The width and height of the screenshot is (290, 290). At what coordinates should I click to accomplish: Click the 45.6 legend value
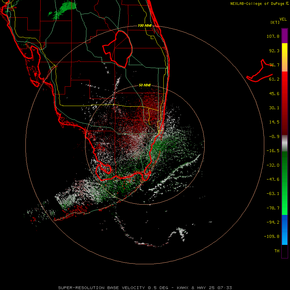point(274,93)
